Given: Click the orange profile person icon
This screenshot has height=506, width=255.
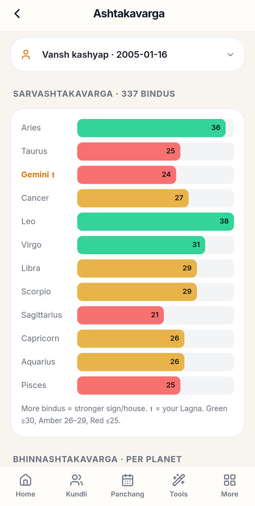Looking at the screenshot, I should tap(26, 55).
